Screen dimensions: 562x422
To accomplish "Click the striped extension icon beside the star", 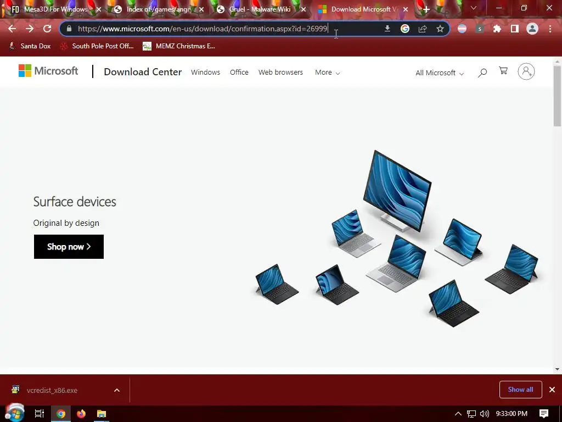I will pyautogui.click(x=462, y=29).
